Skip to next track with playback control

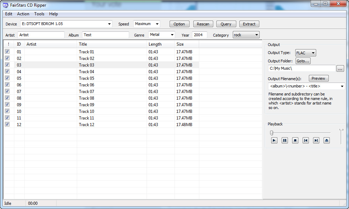[x=316, y=140]
